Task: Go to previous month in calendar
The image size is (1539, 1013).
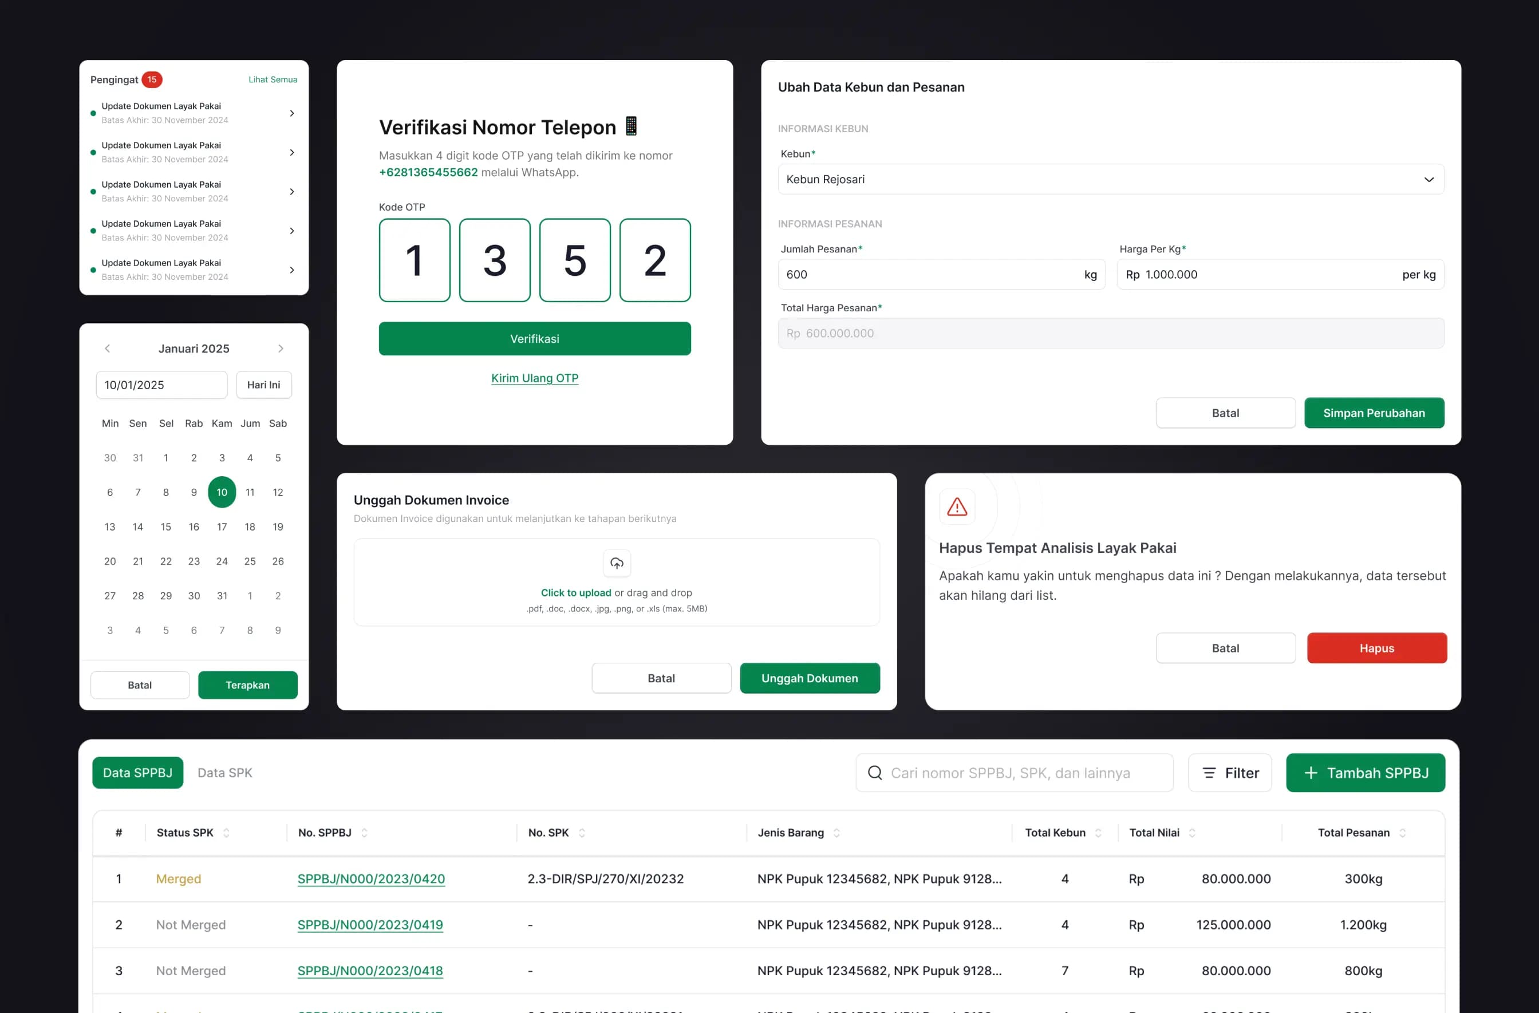Action: (107, 349)
